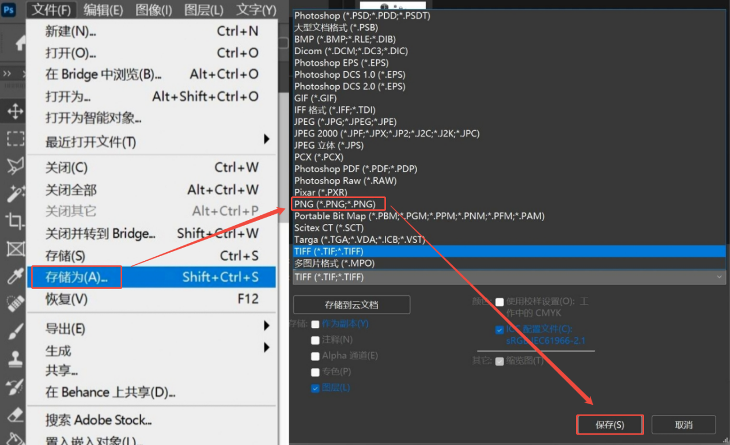This screenshot has height=445, width=730.
Task: Open the 文件(F) menu
Action: coord(51,10)
